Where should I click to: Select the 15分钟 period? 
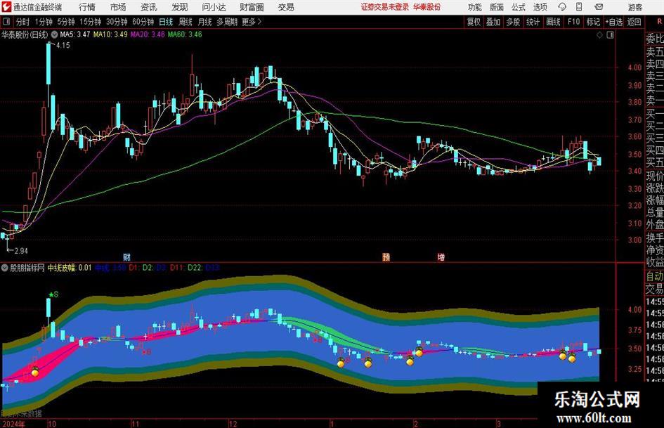click(x=90, y=22)
